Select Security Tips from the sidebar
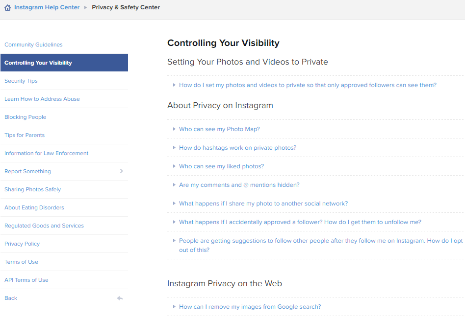 tap(21, 81)
